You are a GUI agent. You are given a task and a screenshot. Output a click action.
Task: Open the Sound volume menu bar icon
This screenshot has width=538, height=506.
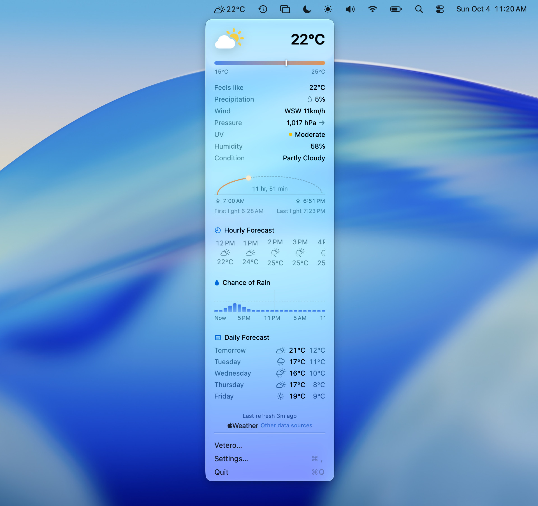click(x=350, y=9)
